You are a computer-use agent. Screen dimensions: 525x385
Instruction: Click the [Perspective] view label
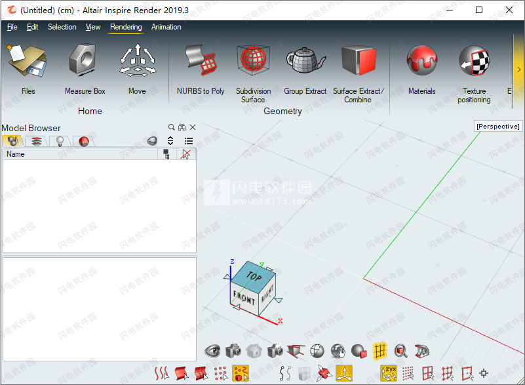(x=498, y=127)
